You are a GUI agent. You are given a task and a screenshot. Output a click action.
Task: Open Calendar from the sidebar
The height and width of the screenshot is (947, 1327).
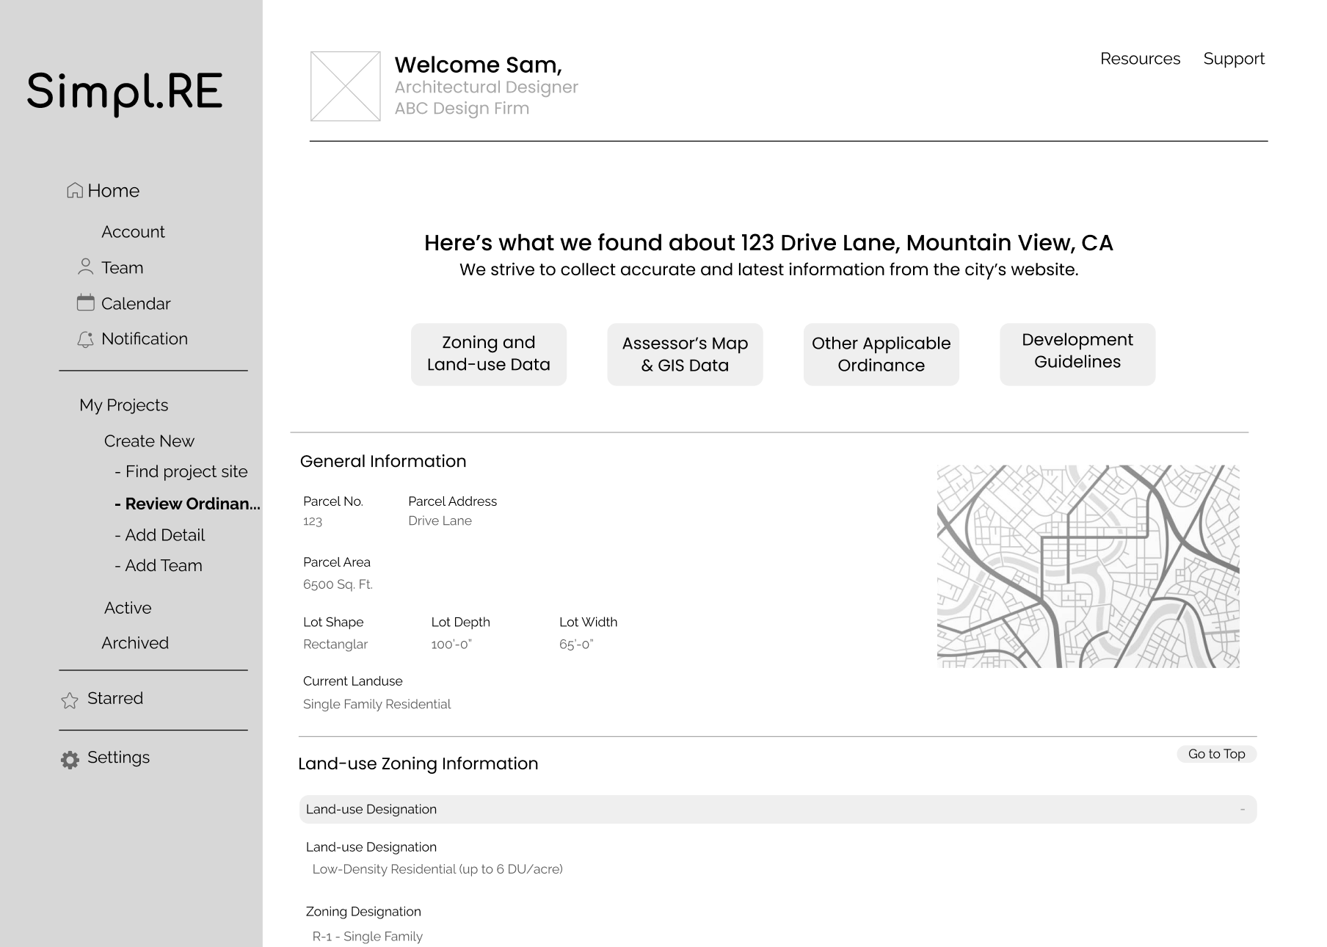(x=136, y=304)
